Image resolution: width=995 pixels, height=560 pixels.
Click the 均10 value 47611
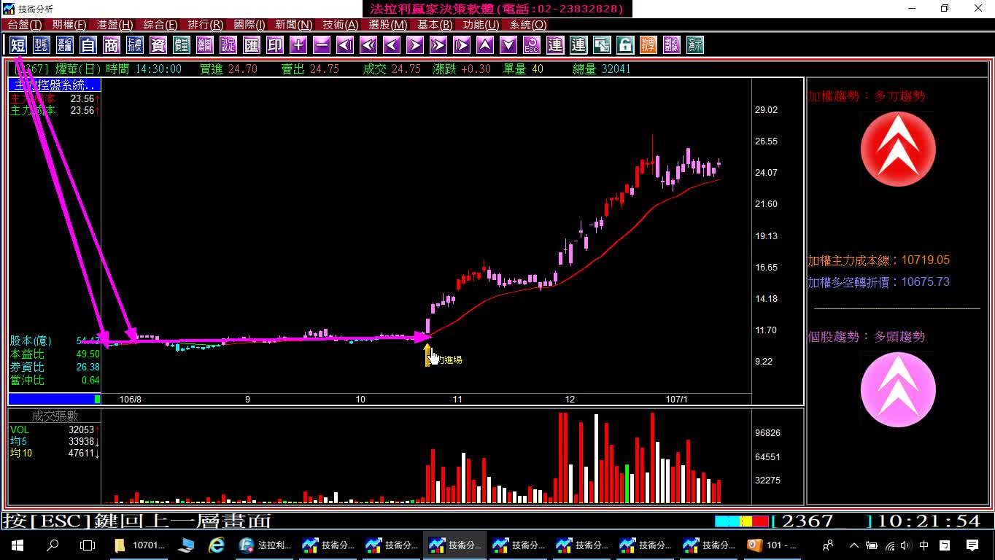(81, 454)
